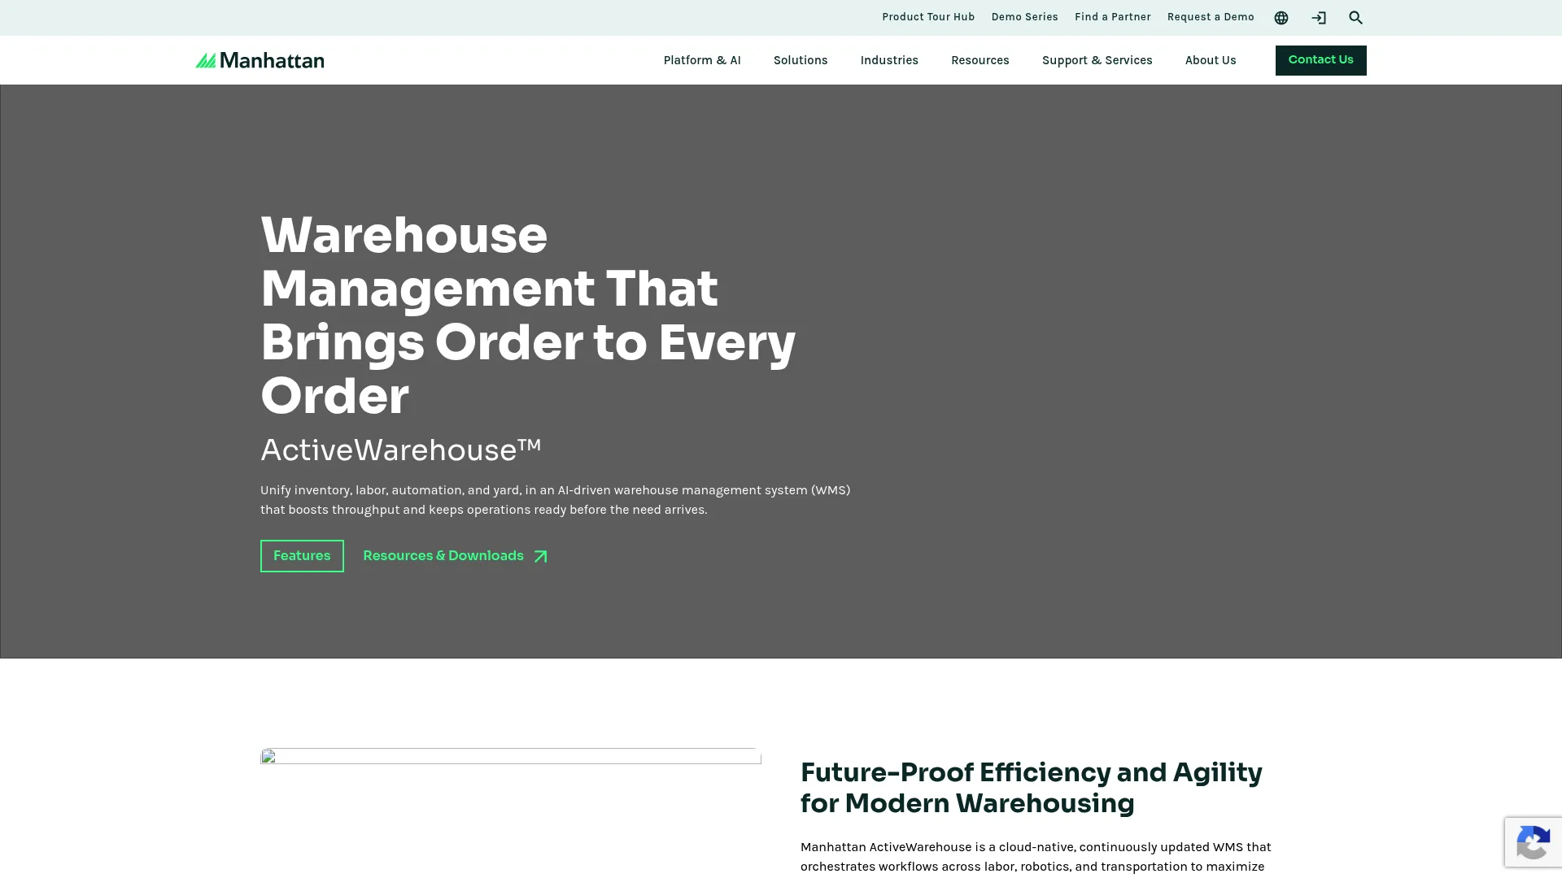This screenshot has height=878, width=1562.
Task: Click the login arrow icon
Action: (x=1319, y=18)
